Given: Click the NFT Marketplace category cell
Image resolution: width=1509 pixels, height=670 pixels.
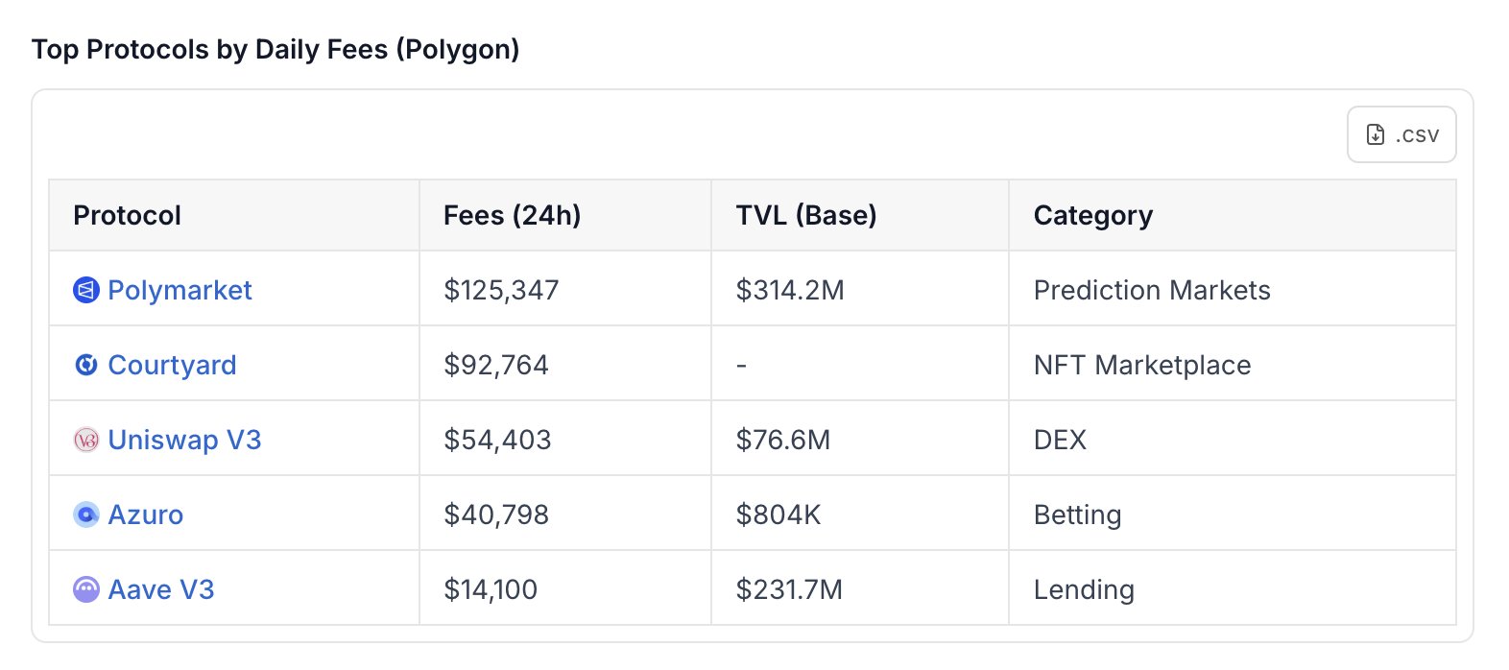Looking at the screenshot, I should point(1142,365).
